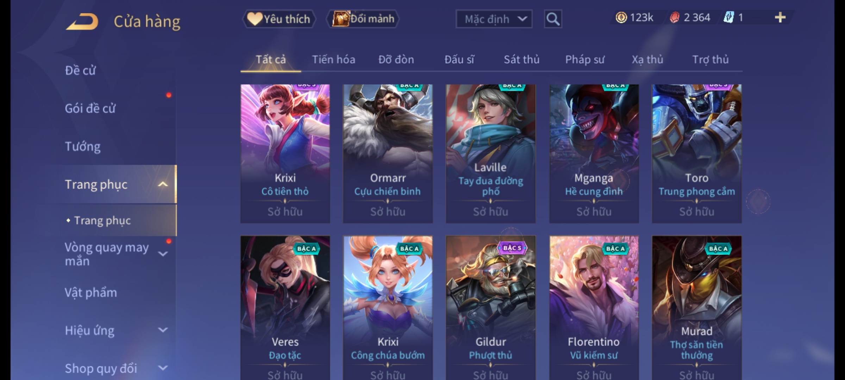Open the Tướng sidebar menu
The width and height of the screenshot is (845, 380).
click(x=83, y=146)
